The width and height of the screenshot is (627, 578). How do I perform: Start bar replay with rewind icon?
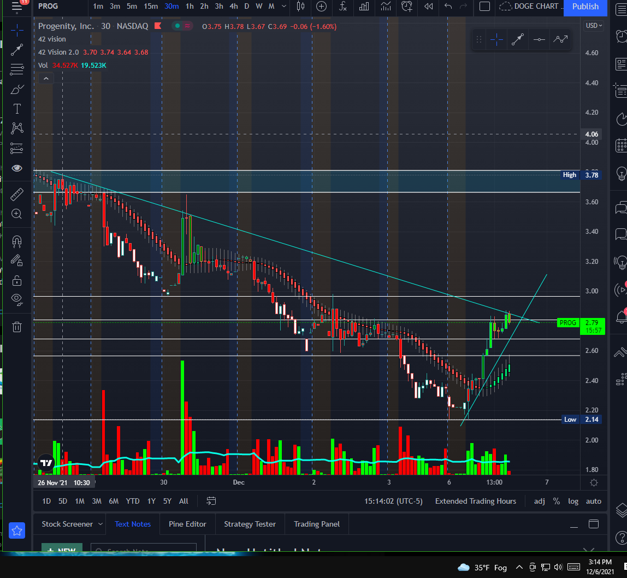[x=429, y=7]
